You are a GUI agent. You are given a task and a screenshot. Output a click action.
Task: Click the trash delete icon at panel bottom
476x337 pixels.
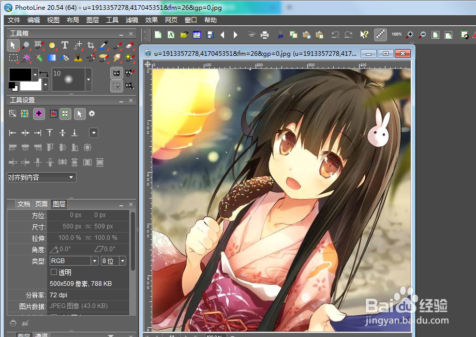(13, 324)
